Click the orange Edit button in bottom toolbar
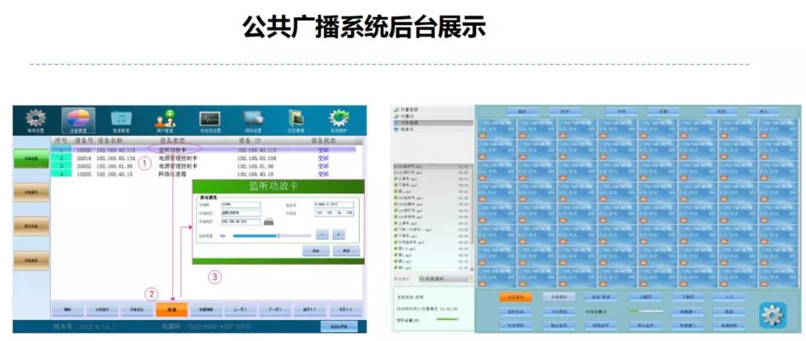 [x=172, y=308]
